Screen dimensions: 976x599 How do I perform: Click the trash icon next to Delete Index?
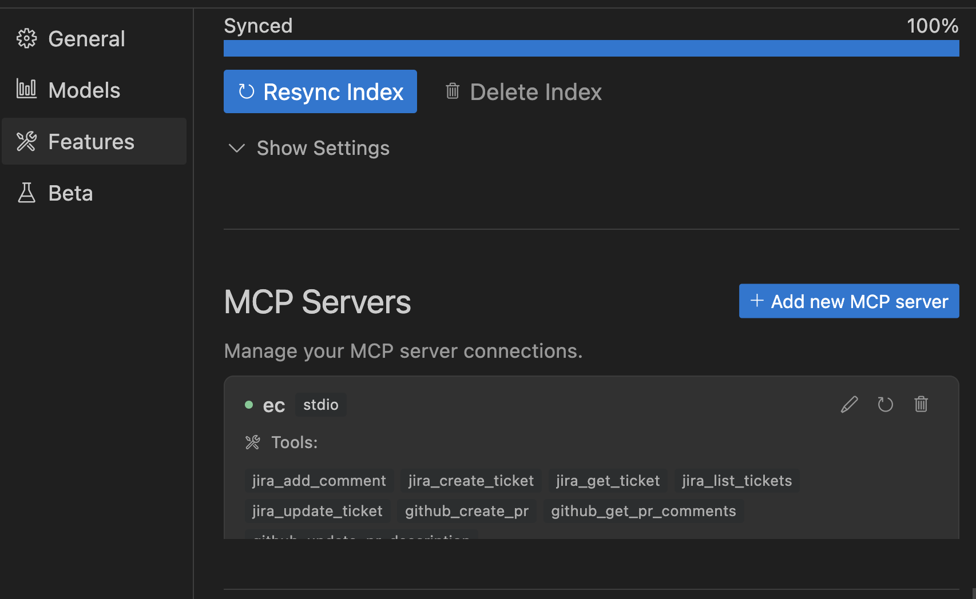pos(452,91)
